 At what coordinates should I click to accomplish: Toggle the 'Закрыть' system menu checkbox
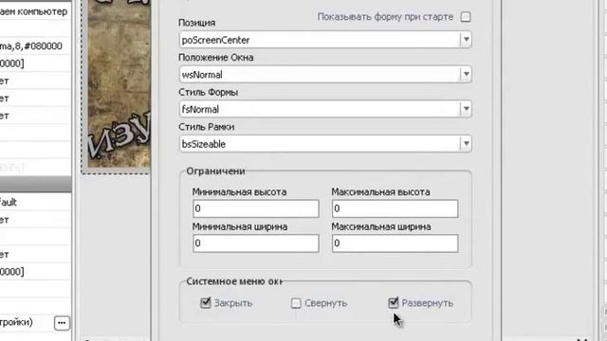point(206,303)
